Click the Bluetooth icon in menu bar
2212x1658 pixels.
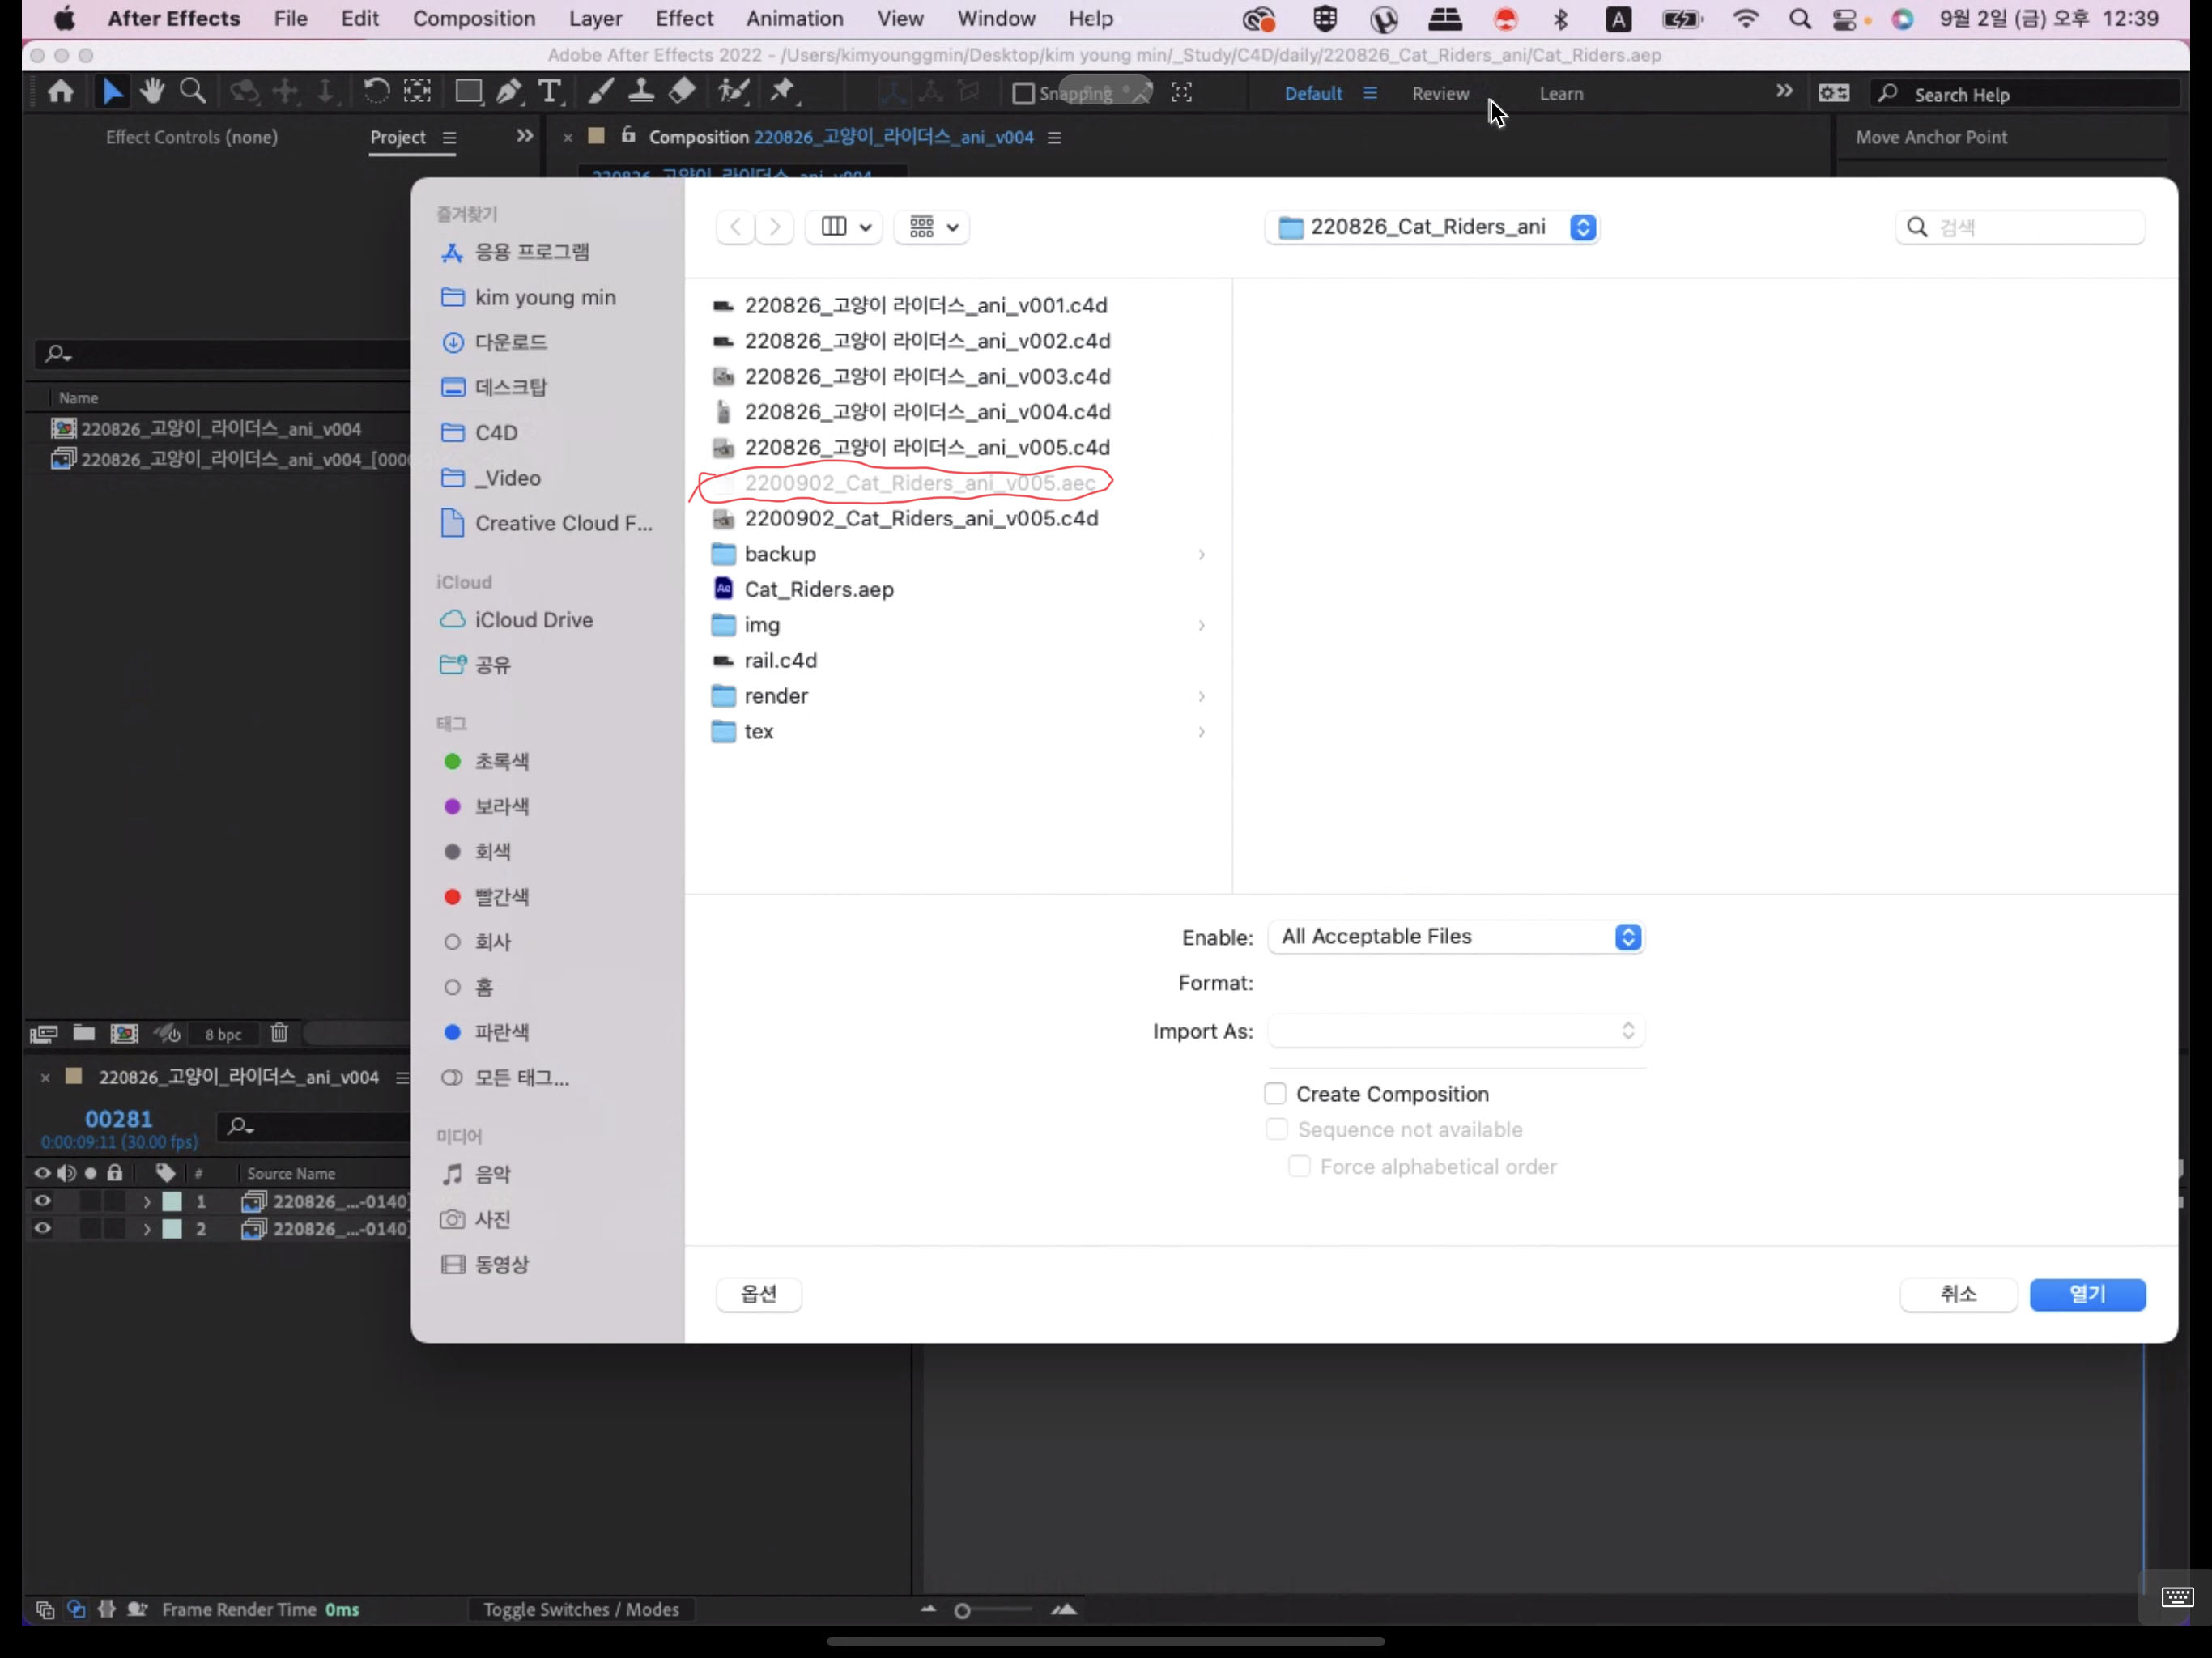1561,19
